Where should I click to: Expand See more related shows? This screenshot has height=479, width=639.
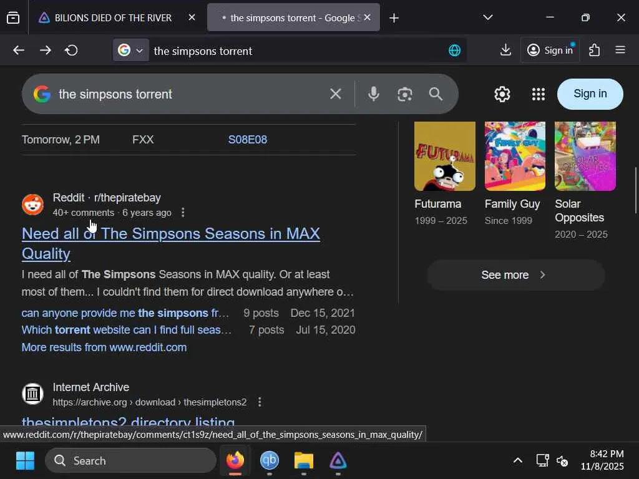coord(515,275)
